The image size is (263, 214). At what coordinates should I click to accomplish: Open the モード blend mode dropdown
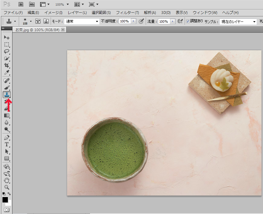(x=82, y=21)
